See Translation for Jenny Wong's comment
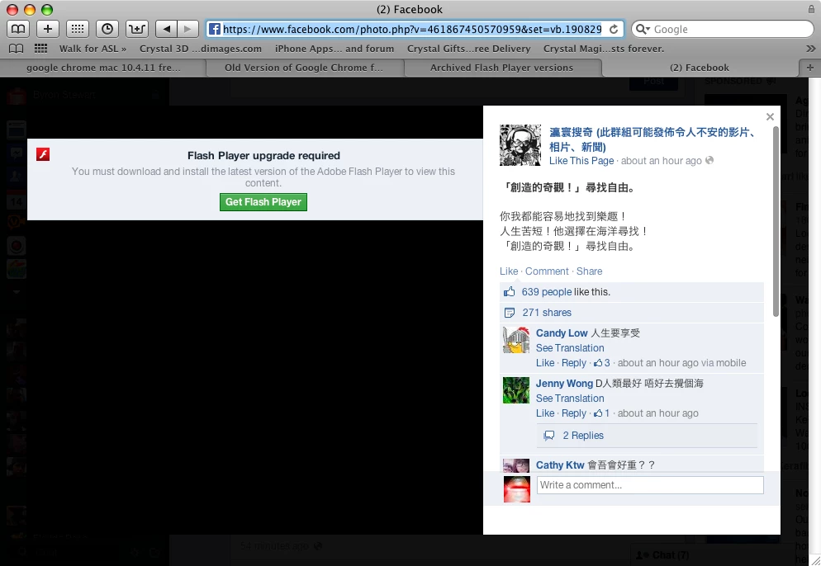The width and height of the screenshot is (821, 566). [570, 398]
